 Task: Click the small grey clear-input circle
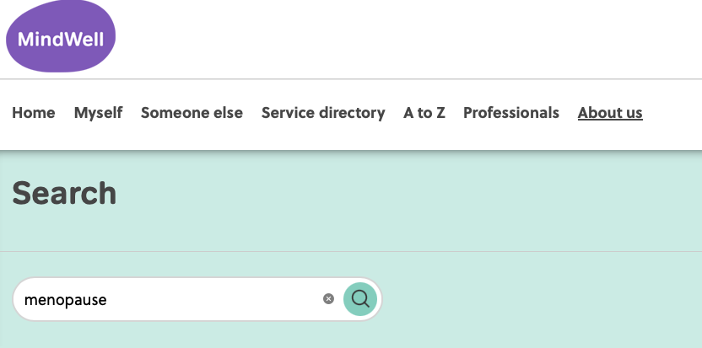pyautogui.click(x=328, y=299)
